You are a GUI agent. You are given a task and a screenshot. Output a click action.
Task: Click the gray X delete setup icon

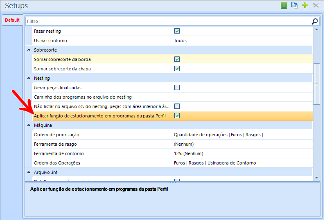coord(316,5)
